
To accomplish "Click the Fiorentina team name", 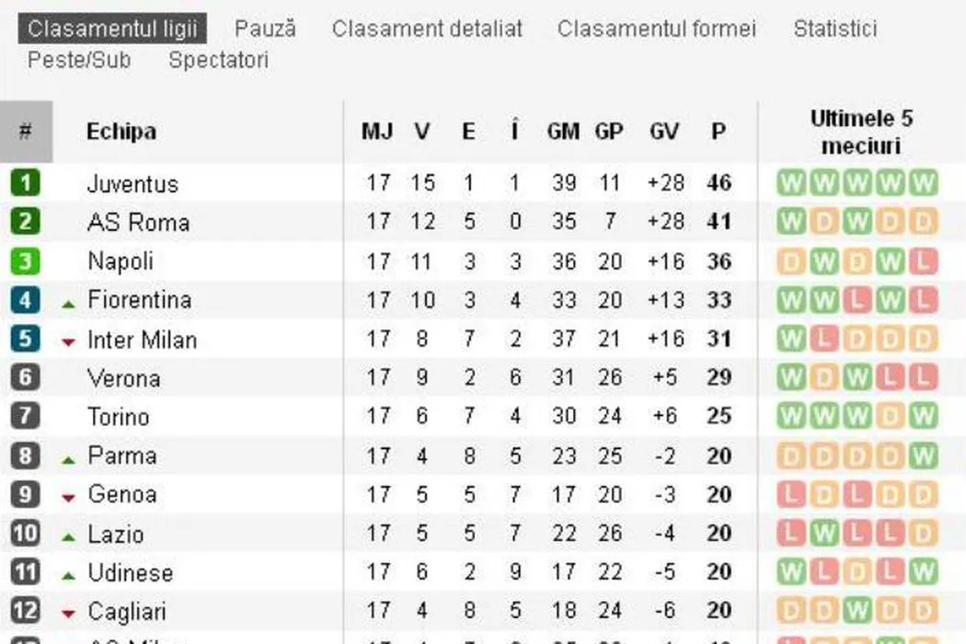I will pos(140,300).
